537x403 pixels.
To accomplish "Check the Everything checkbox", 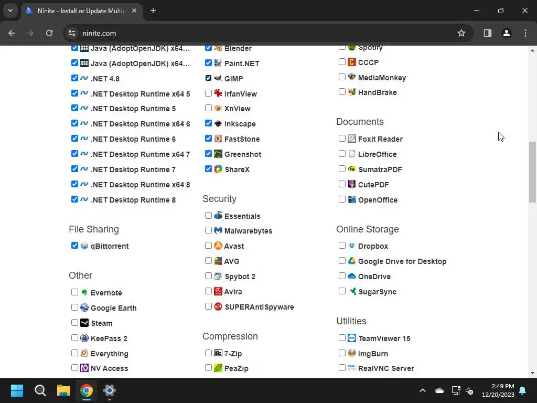I will [x=74, y=353].
